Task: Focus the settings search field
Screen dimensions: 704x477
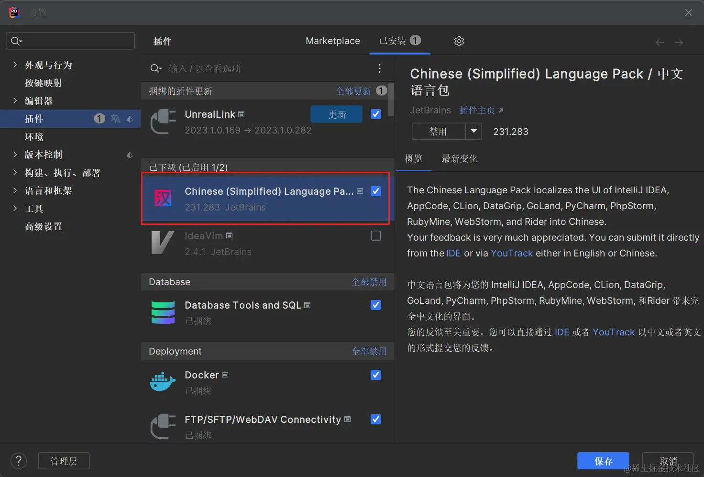Action: 70,41
